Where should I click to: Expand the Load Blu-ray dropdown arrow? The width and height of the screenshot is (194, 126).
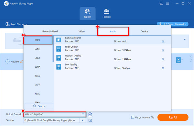click(27, 24)
